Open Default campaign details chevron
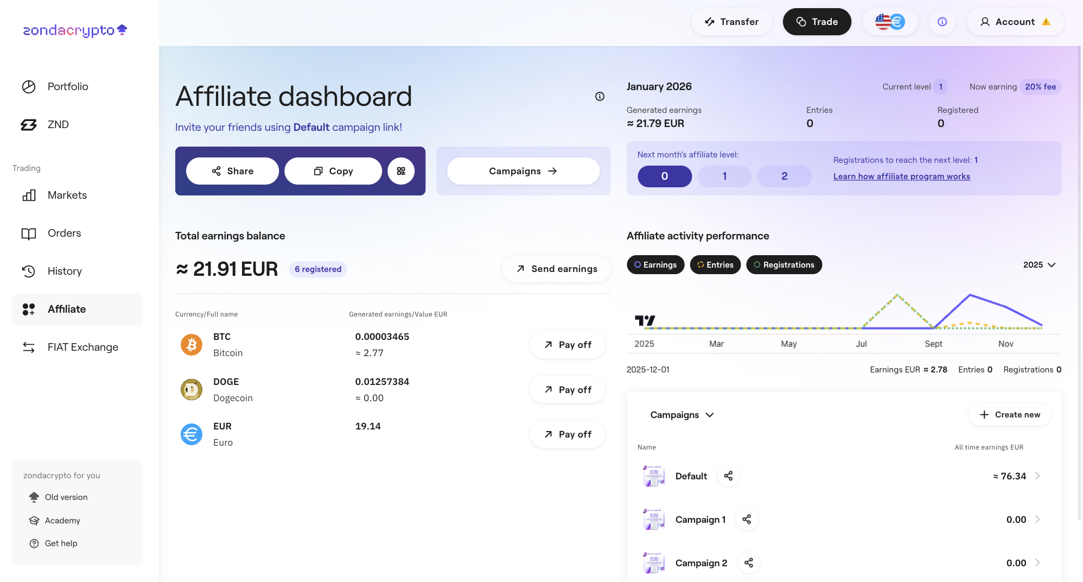 pos(1037,476)
